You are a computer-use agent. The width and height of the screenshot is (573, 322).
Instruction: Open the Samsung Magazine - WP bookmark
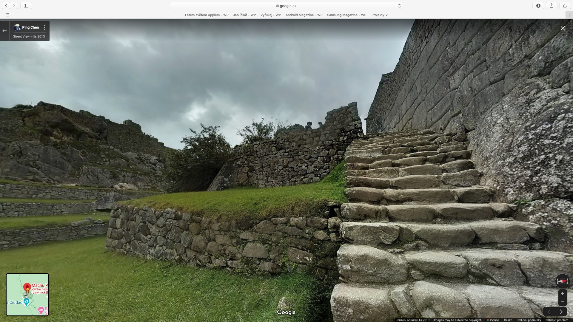[x=346, y=15]
